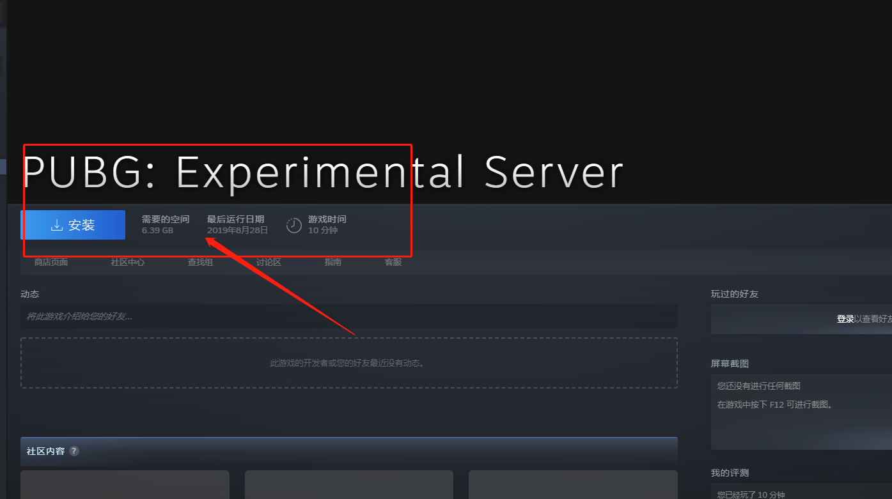Viewport: 892px width, 499px height.
Task: Click the 登录 login link in friends panel
Action: point(845,319)
